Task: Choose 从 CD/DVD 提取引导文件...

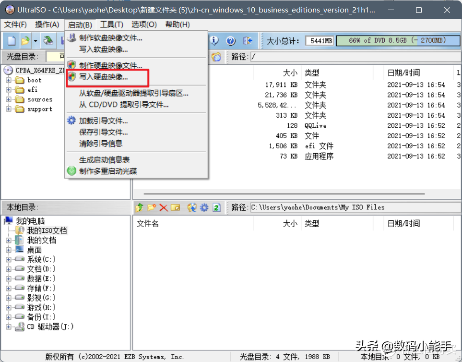Action: coord(136,105)
